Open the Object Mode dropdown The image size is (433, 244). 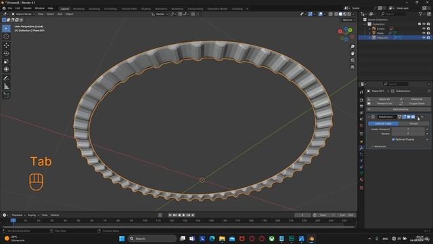(23, 14)
